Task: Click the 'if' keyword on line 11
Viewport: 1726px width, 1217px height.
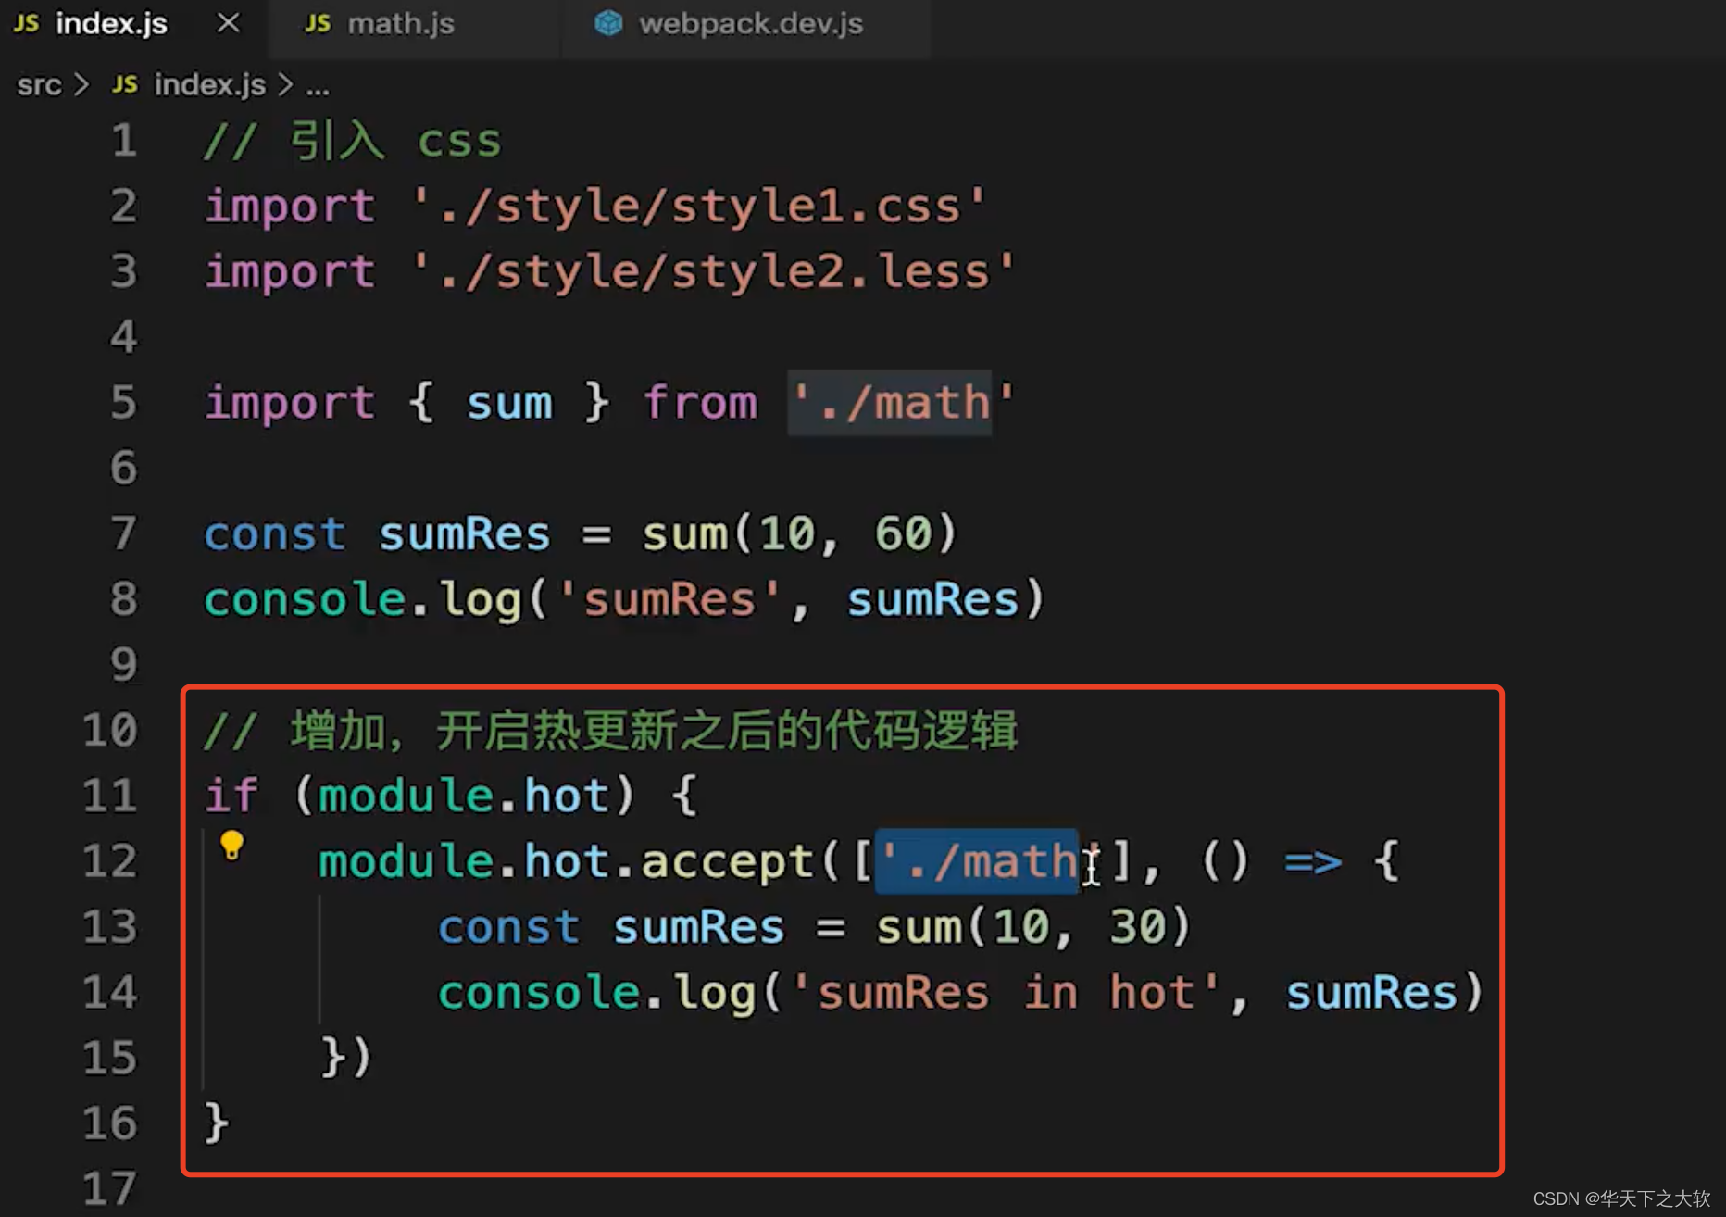Action: tap(231, 796)
